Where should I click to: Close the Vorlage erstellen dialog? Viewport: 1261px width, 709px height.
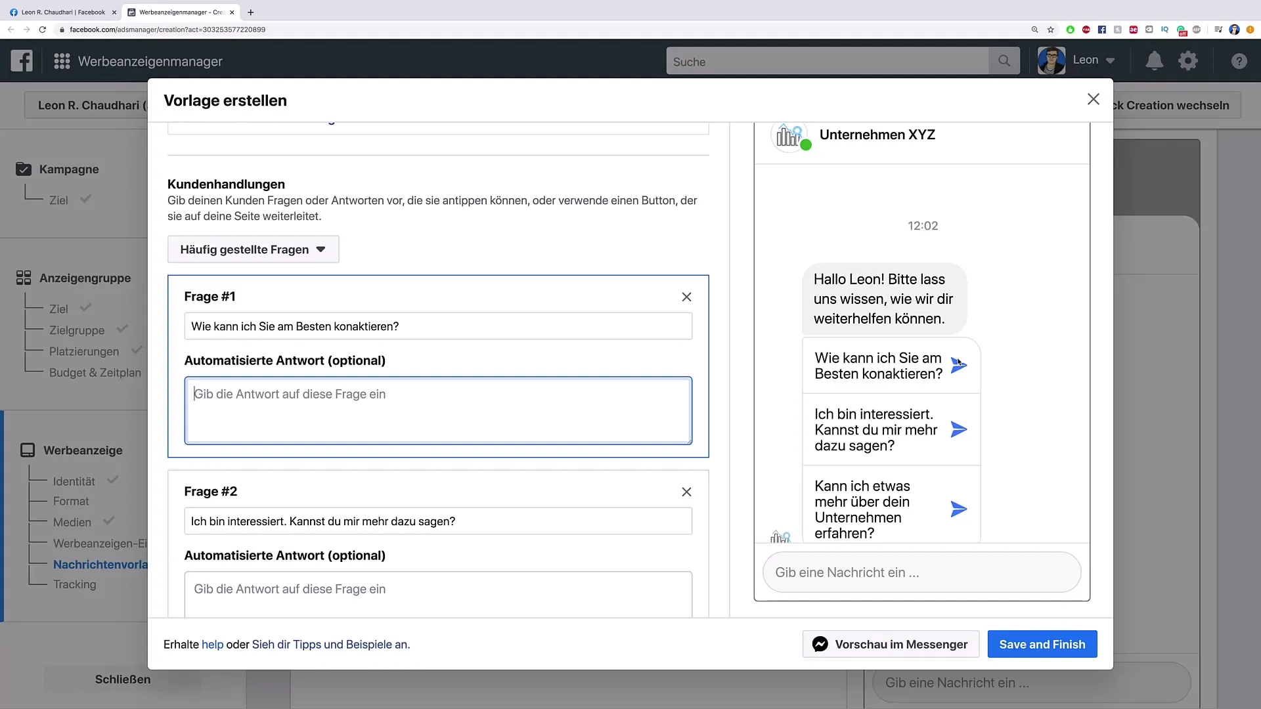click(1094, 99)
